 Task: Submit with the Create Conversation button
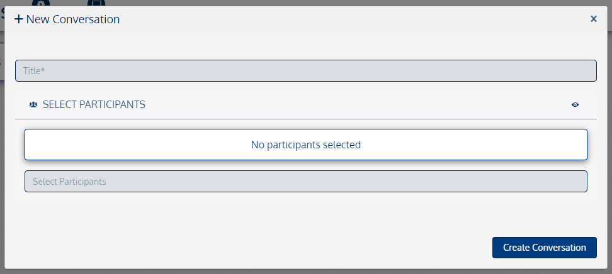pyautogui.click(x=544, y=248)
